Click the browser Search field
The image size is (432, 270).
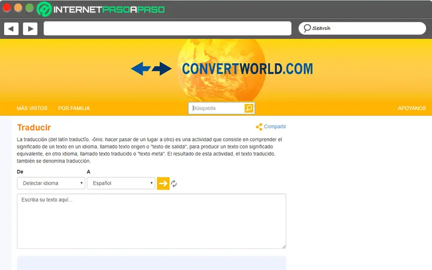tap(362, 28)
